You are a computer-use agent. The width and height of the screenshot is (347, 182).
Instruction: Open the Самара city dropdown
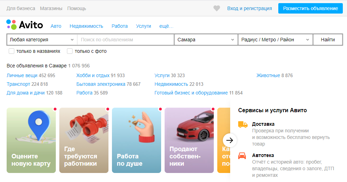click(x=206, y=40)
